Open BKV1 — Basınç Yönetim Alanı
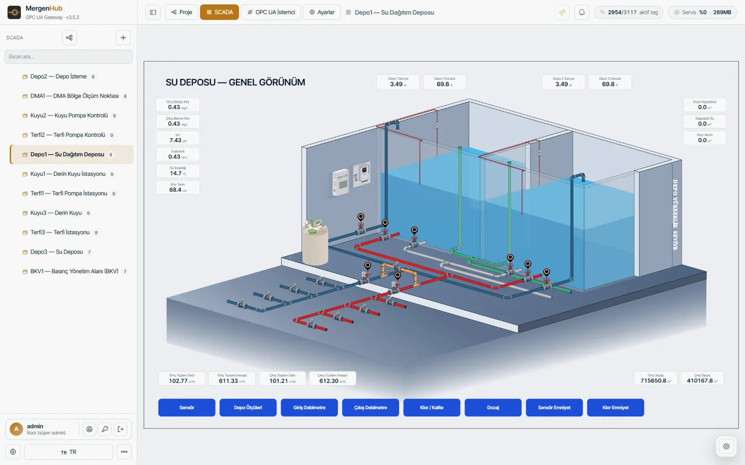The height and width of the screenshot is (465, 745). pyautogui.click(x=72, y=272)
